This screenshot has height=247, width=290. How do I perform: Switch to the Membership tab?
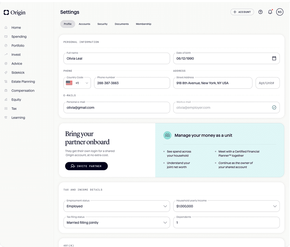pos(143,24)
